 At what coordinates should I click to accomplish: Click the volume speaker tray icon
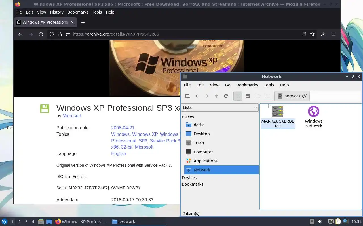pos(320,222)
